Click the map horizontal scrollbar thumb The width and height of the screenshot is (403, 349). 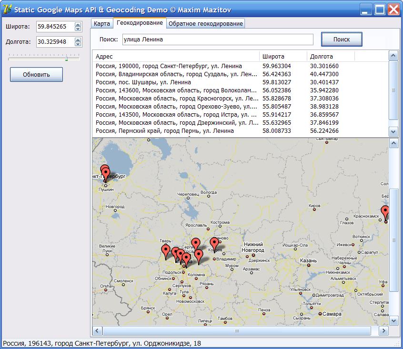237,331
